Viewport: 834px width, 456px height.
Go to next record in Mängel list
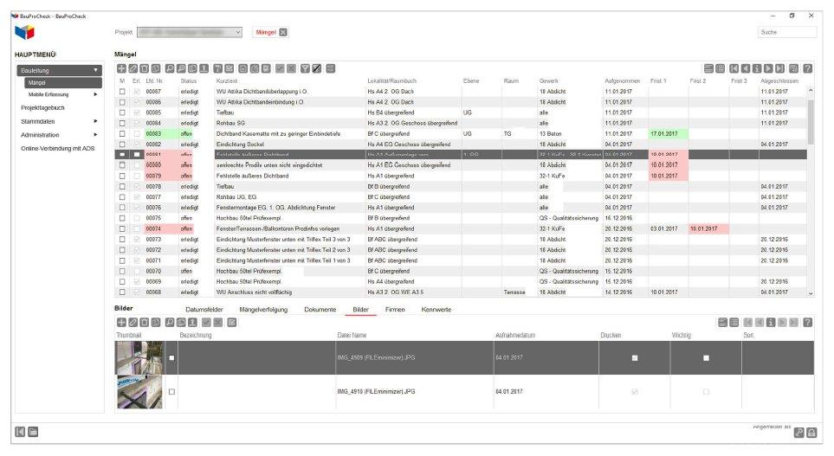pos(768,68)
